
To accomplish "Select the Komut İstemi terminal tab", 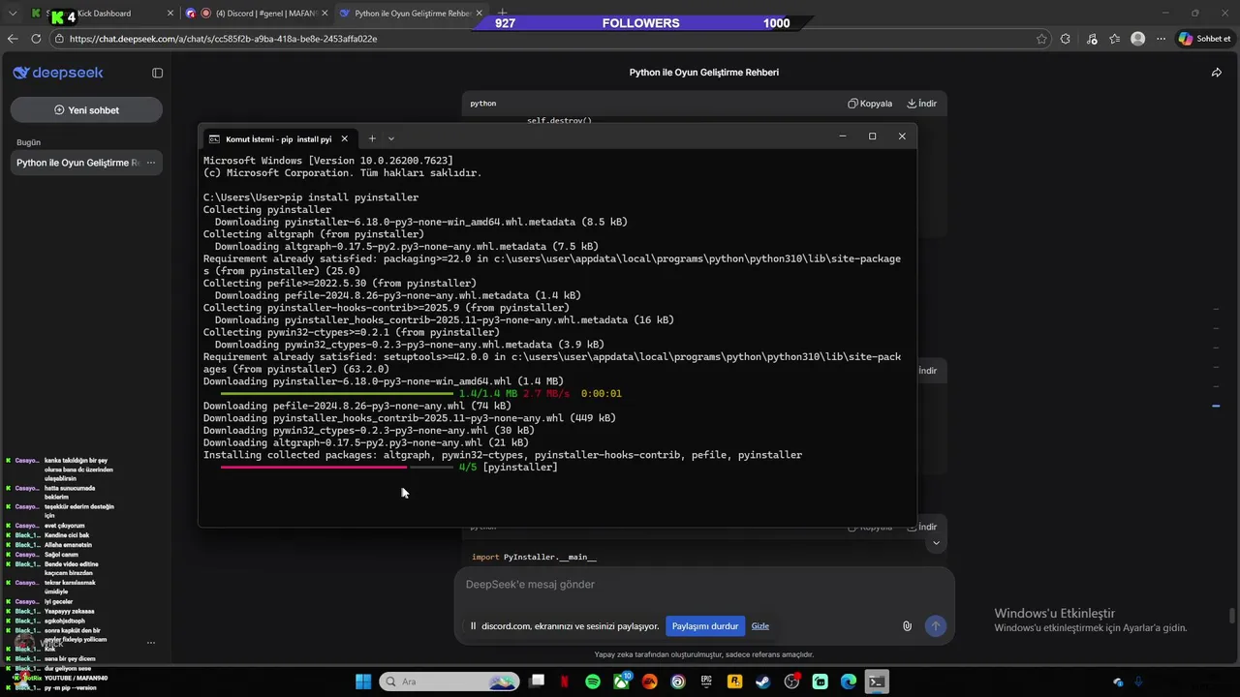I will point(279,138).
